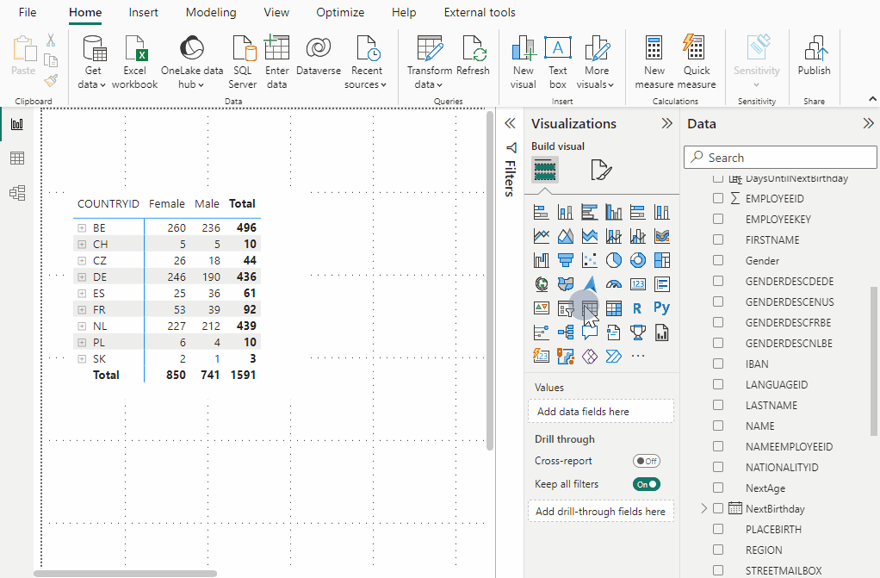Insert the Gauge visual
The height and width of the screenshot is (578, 880).
click(614, 284)
